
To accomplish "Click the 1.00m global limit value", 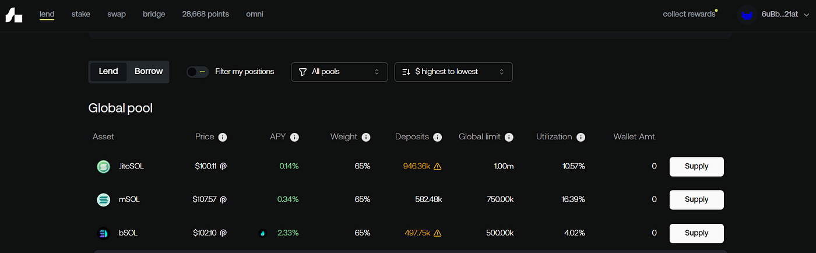I will [503, 166].
